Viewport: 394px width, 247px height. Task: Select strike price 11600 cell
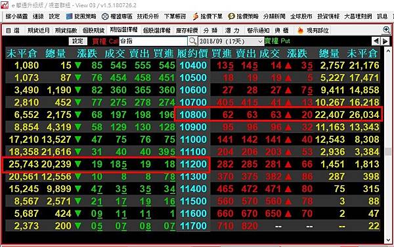193,214
